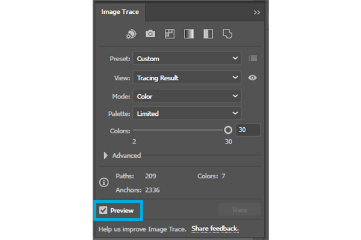Click the Share feedback link
The width and height of the screenshot is (361, 240).
[x=215, y=229]
